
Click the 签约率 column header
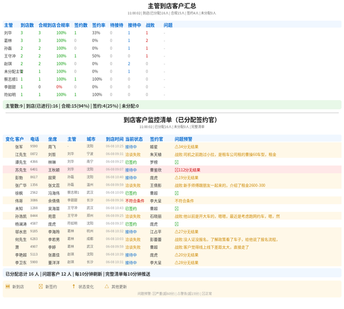click(98, 25)
